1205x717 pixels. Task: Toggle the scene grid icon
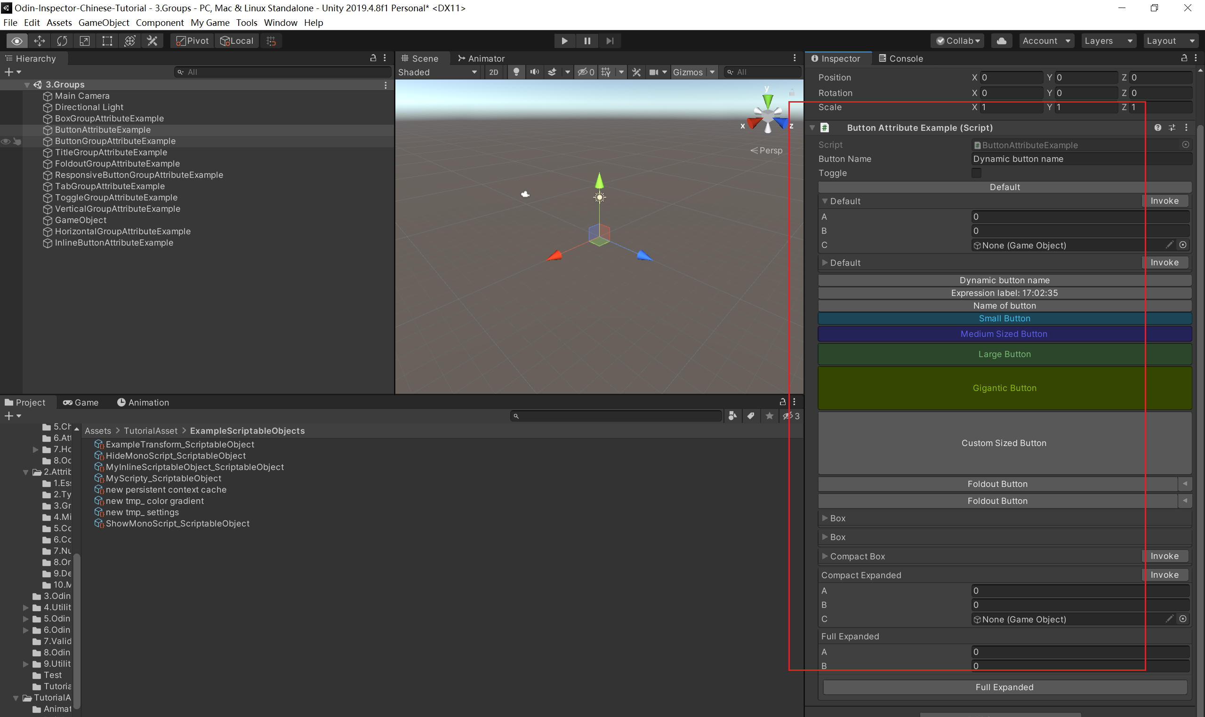(606, 72)
